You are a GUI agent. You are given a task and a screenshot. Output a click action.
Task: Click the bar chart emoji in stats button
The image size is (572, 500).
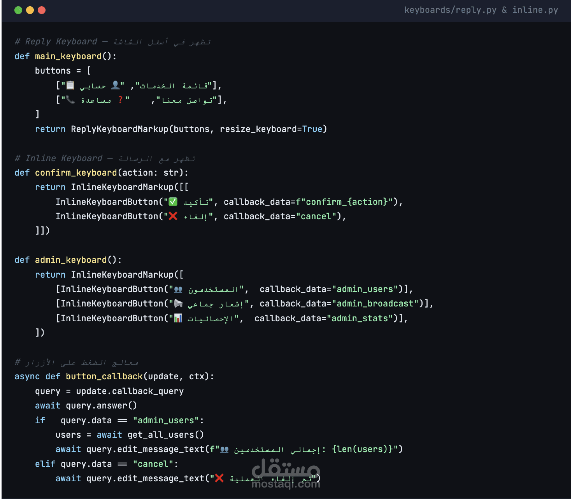(178, 319)
